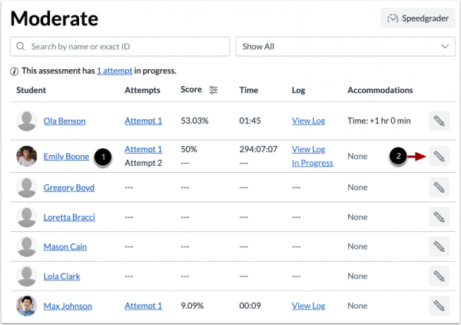Click Emily Boone's avatar photo
The image size is (461, 325).
27,157
